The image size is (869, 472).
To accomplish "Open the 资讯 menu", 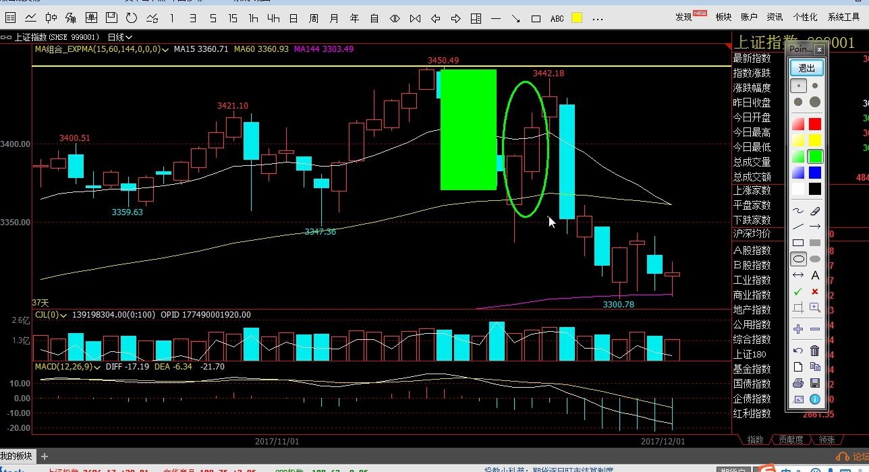I will pyautogui.click(x=775, y=18).
